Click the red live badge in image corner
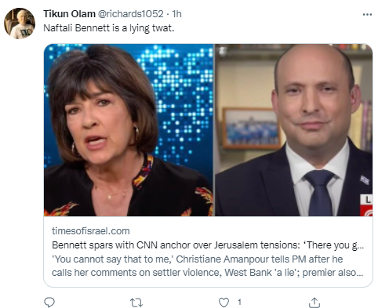 [x=366, y=205]
